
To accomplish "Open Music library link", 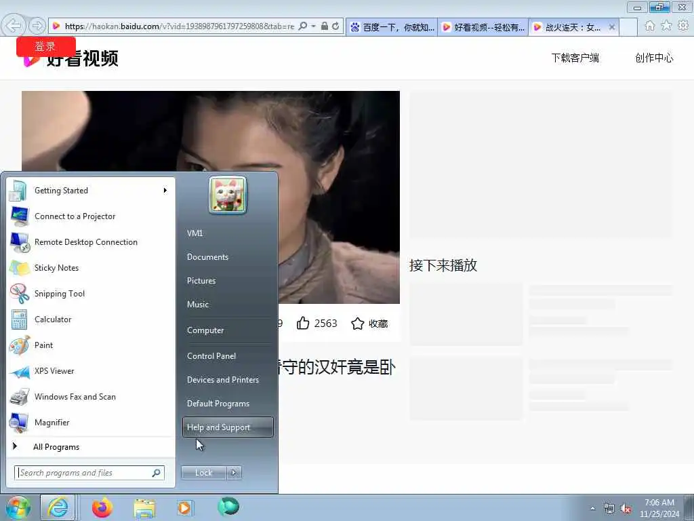I will [x=228, y=305].
